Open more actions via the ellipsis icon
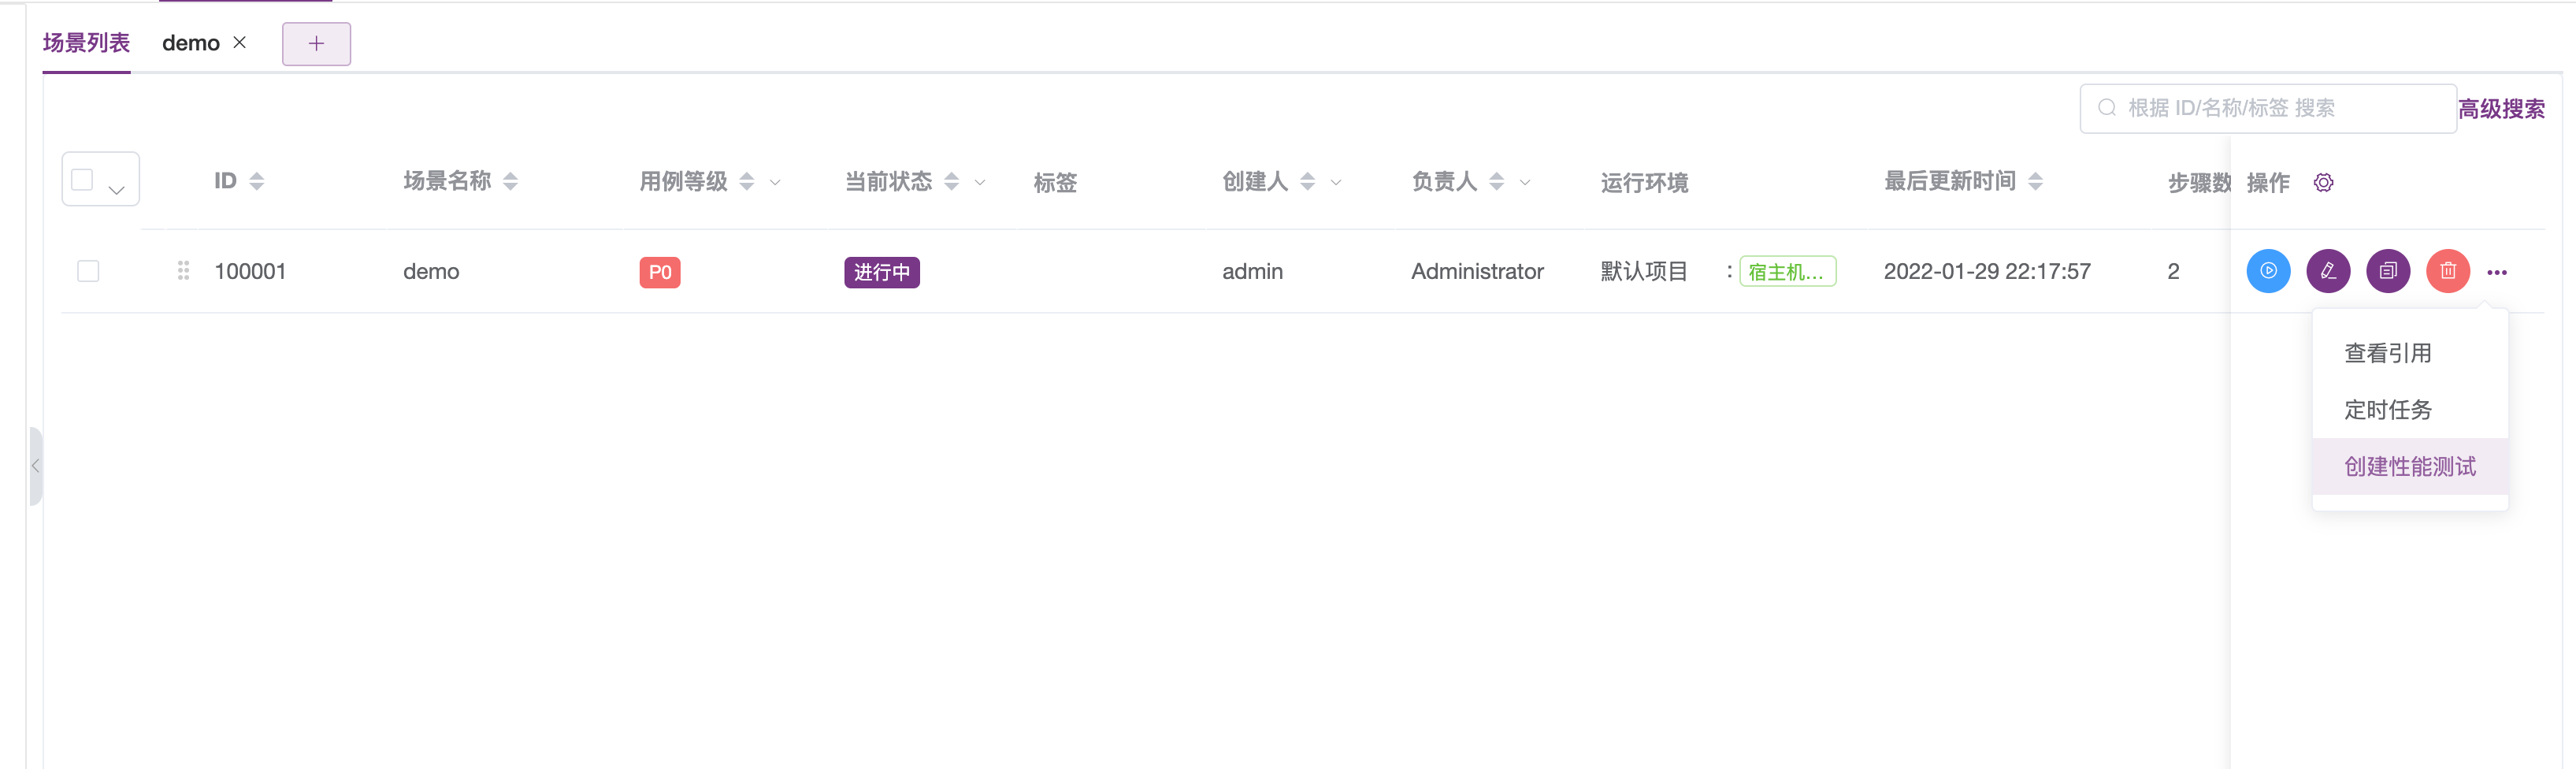The height and width of the screenshot is (769, 2576). (x=2499, y=272)
